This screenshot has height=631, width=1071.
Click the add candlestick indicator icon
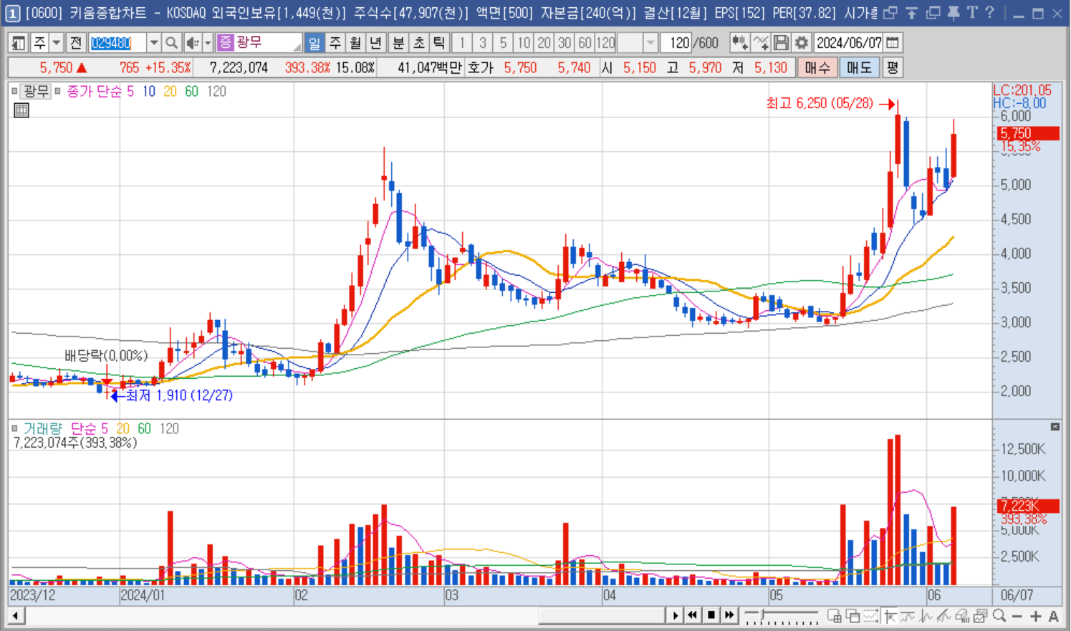740,43
